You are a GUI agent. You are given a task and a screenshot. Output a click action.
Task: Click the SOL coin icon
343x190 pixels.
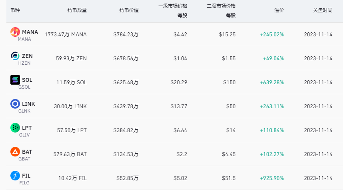(15, 80)
